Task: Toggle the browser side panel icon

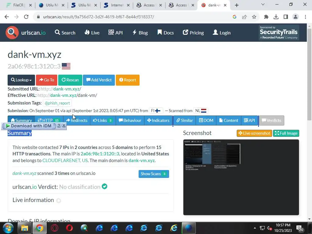Action: [286, 17]
